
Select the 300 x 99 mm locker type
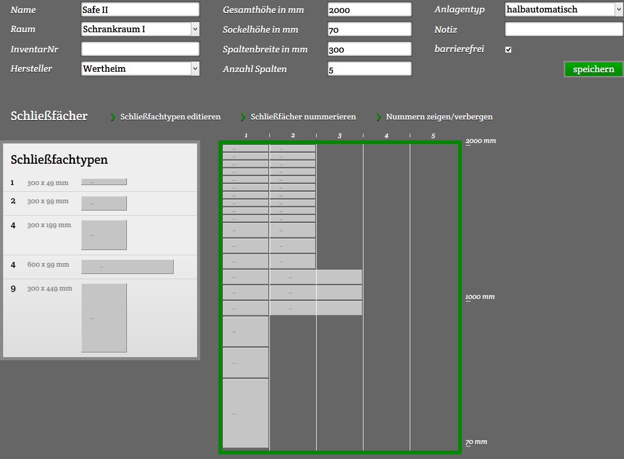tap(104, 203)
